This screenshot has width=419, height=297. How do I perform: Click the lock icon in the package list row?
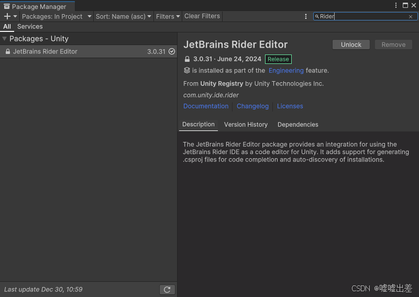pyautogui.click(x=8, y=51)
